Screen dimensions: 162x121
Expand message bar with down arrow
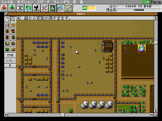[x=18, y=18]
